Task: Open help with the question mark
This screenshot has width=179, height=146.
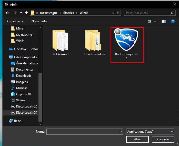Action: pos(173,21)
